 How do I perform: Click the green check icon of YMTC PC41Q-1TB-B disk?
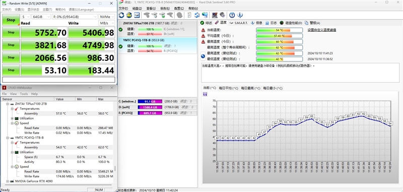(x=120, y=46)
